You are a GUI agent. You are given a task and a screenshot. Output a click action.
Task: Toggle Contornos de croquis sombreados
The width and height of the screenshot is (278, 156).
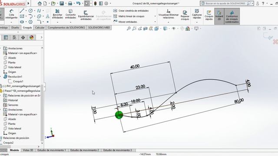tap(232, 16)
